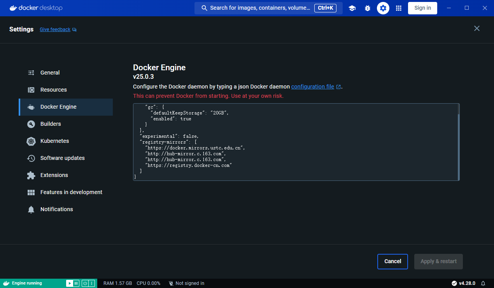Open the Extensions settings section
This screenshot has width=494, height=288.
pos(66,175)
